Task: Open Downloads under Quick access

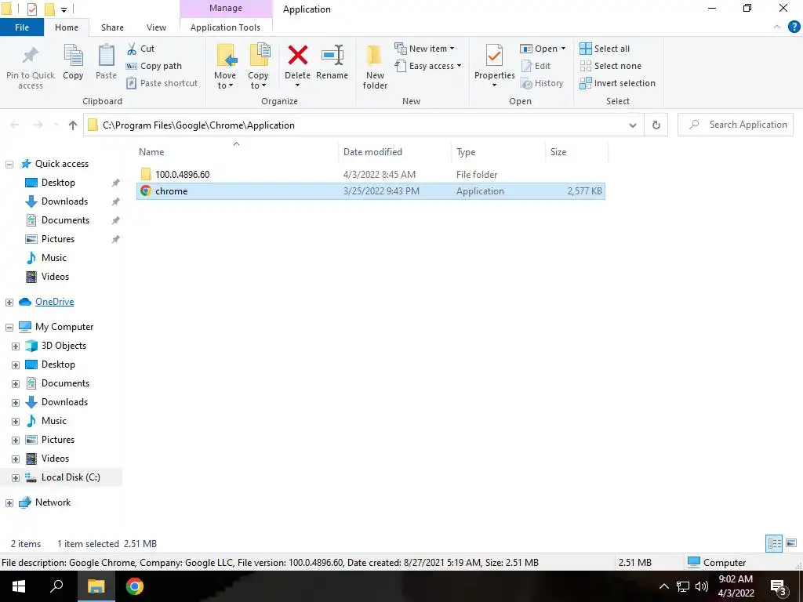Action: click(64, 201)
